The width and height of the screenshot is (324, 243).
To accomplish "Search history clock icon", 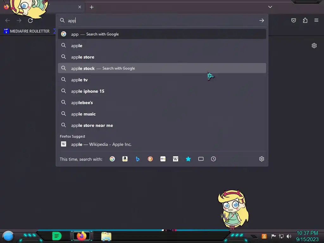I will (214, 159).
